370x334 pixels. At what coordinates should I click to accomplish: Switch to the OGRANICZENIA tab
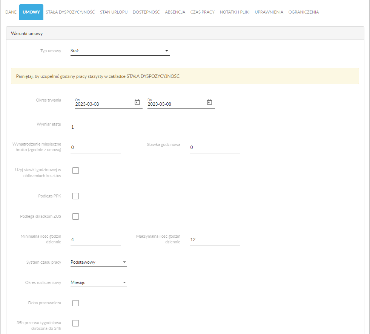[x=304, y=12]
